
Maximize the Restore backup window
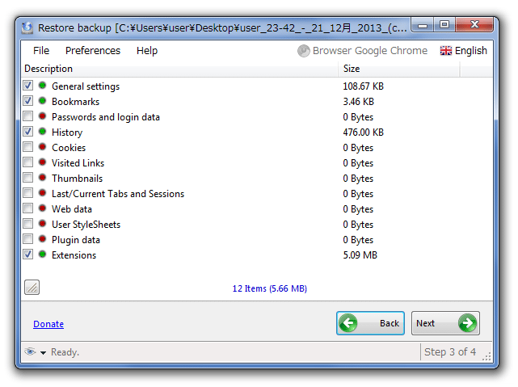point(444,25)
